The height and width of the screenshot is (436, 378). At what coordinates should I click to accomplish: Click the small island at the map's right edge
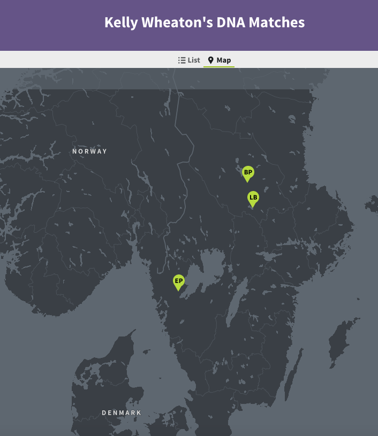(x=372, y=203)
